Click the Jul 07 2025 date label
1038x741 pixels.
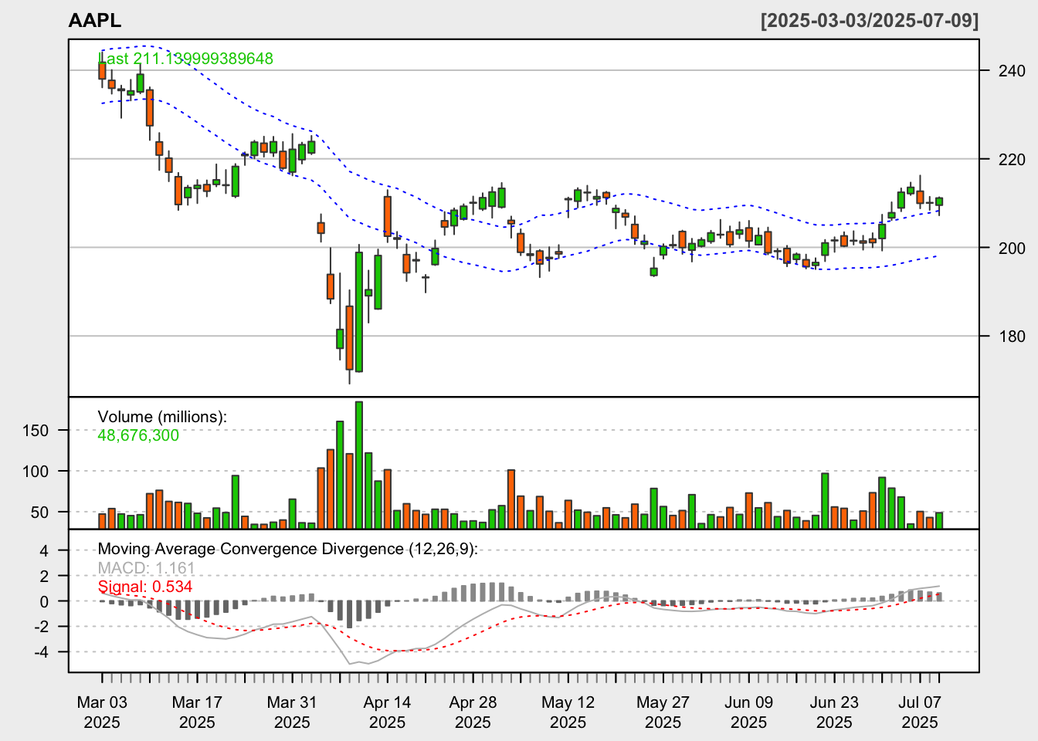[x=920, y=712]
